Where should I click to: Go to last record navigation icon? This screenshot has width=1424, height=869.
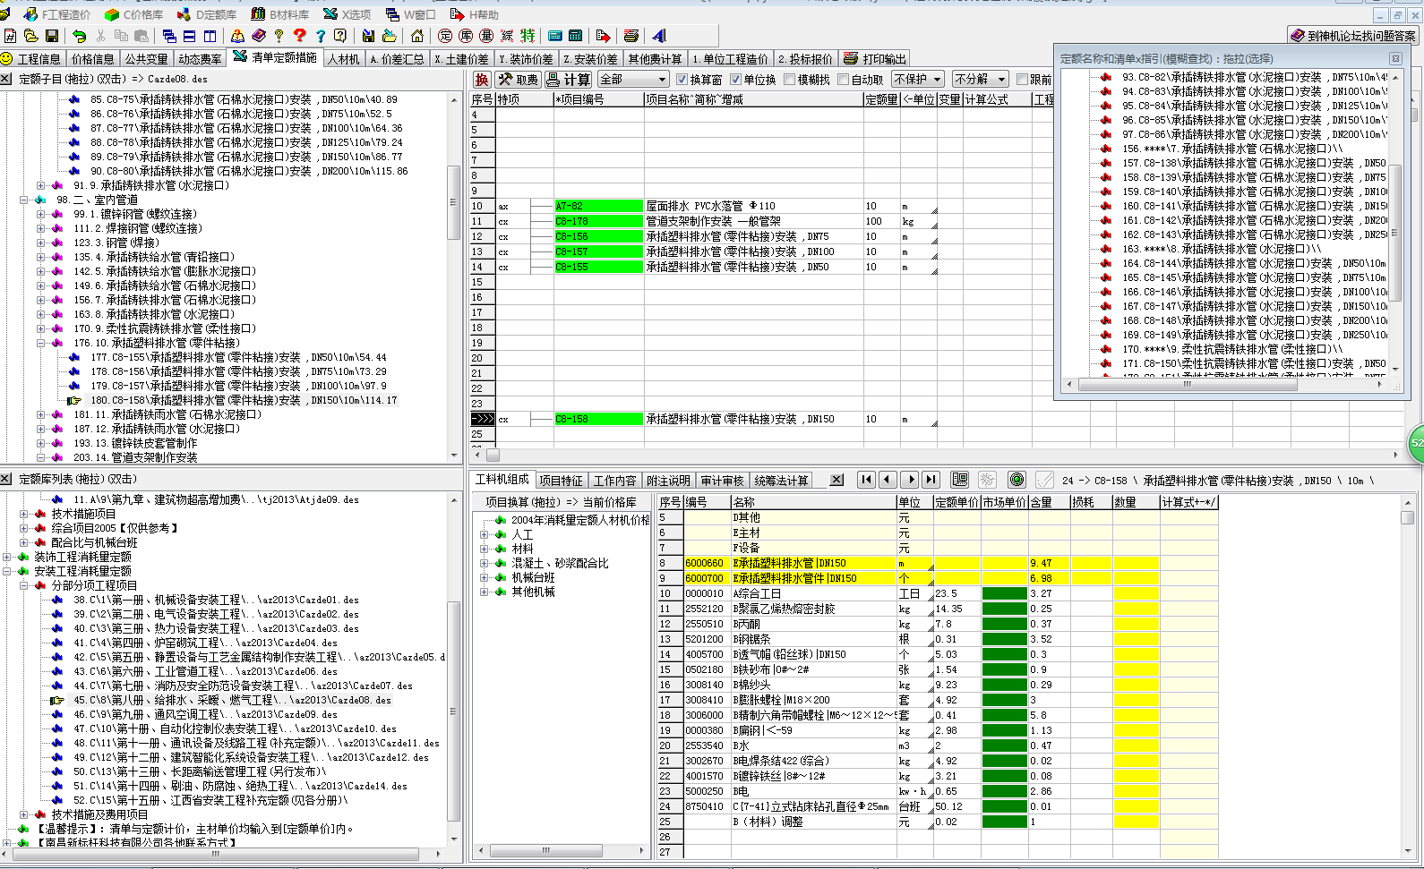[x=931, y=480]
